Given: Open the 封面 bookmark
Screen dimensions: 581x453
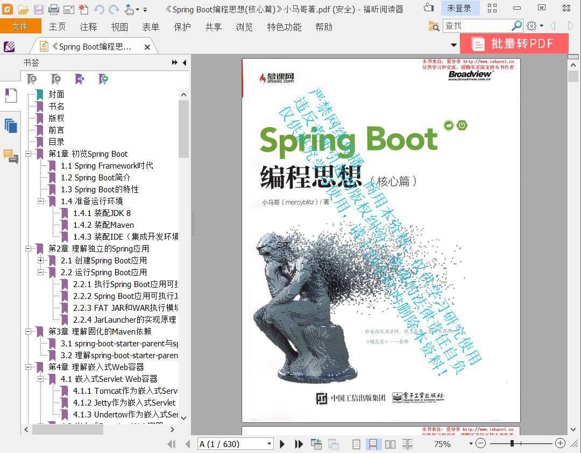Looking at the screenshot, I should (x=56, y=94).
